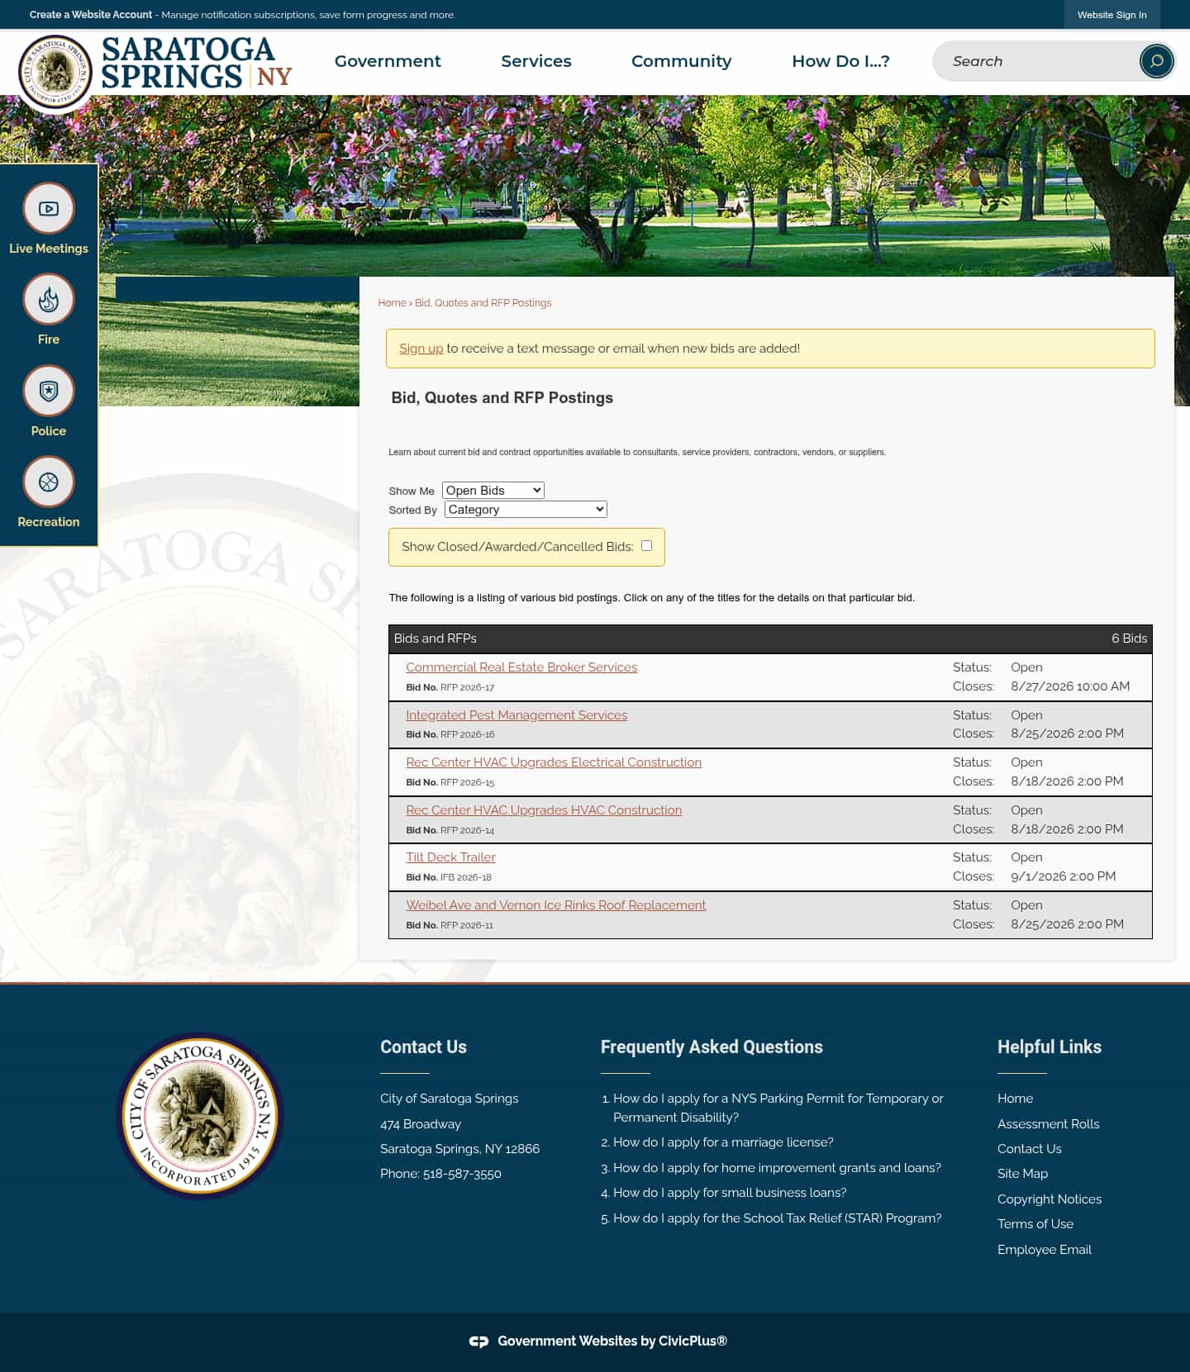Open the How Do I...? menu
This screenshot has height=1372, width=1190.
coord(840,61)
